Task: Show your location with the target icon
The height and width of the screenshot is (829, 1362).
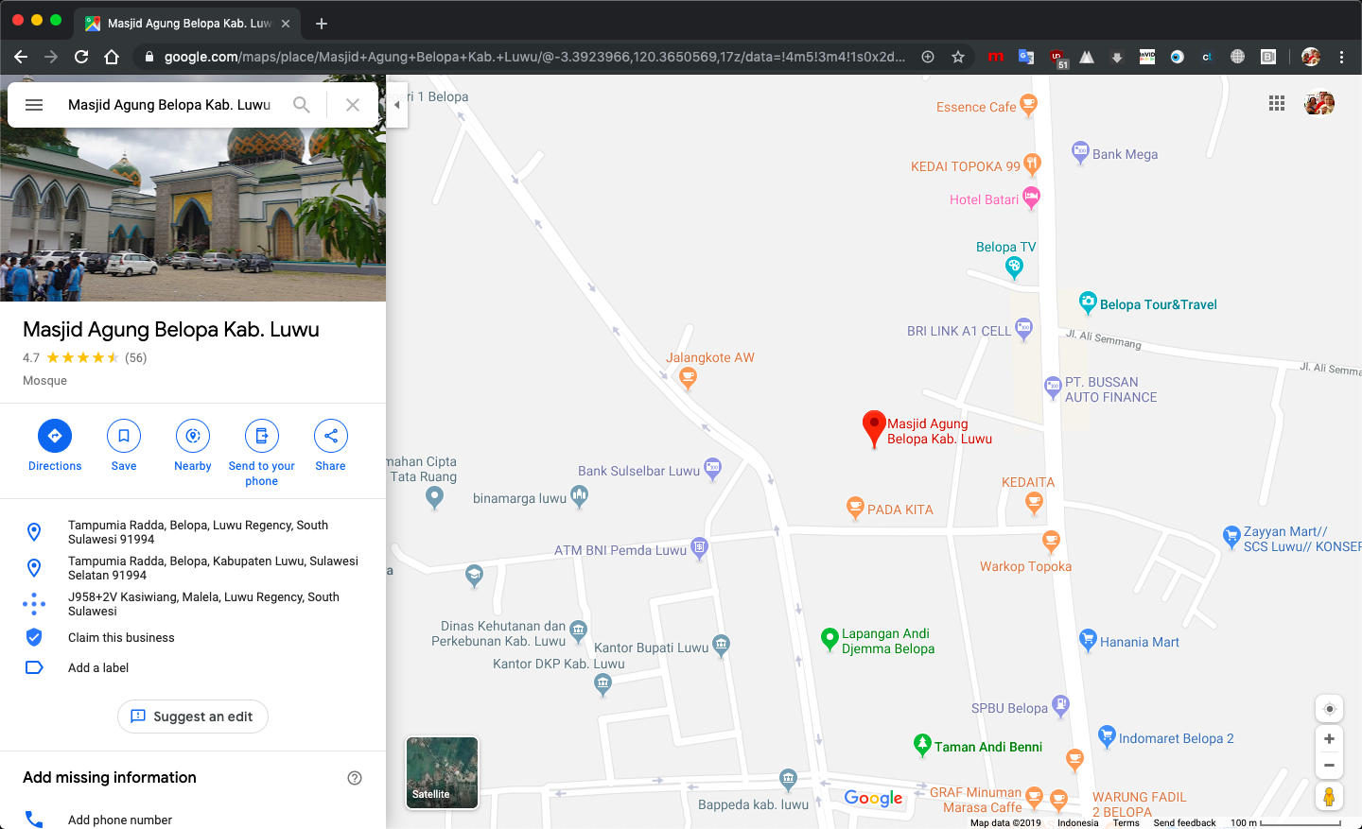Action: coord(1329,709)
